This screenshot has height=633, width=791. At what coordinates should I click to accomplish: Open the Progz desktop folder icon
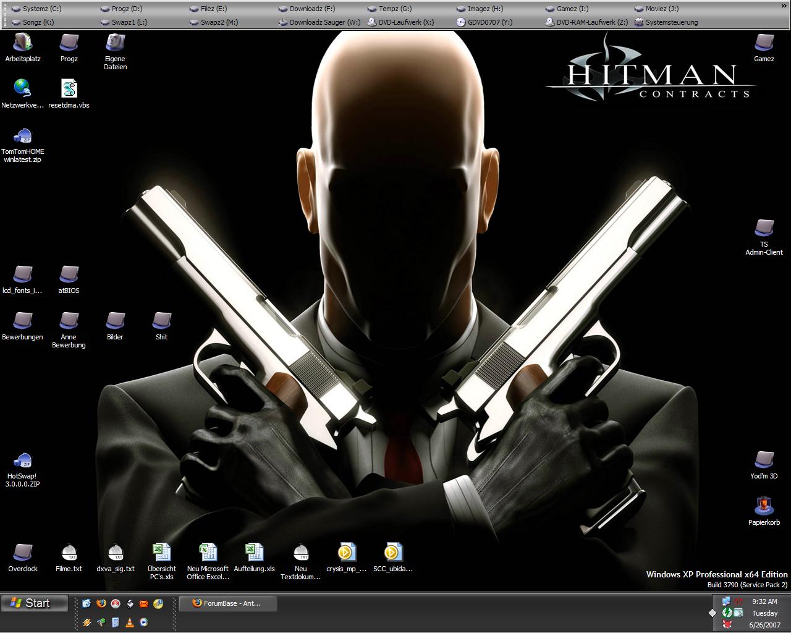click(x=69, y=48)
